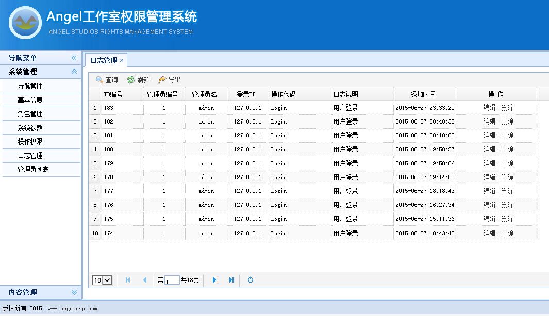Go to the first page

128,280
